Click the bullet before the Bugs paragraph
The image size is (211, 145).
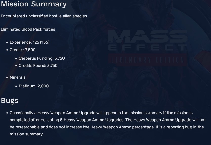(7, 113)
